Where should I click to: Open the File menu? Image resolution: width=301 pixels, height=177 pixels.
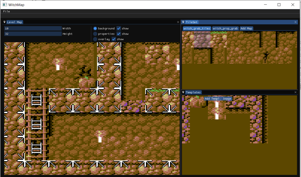pos(6,11)
